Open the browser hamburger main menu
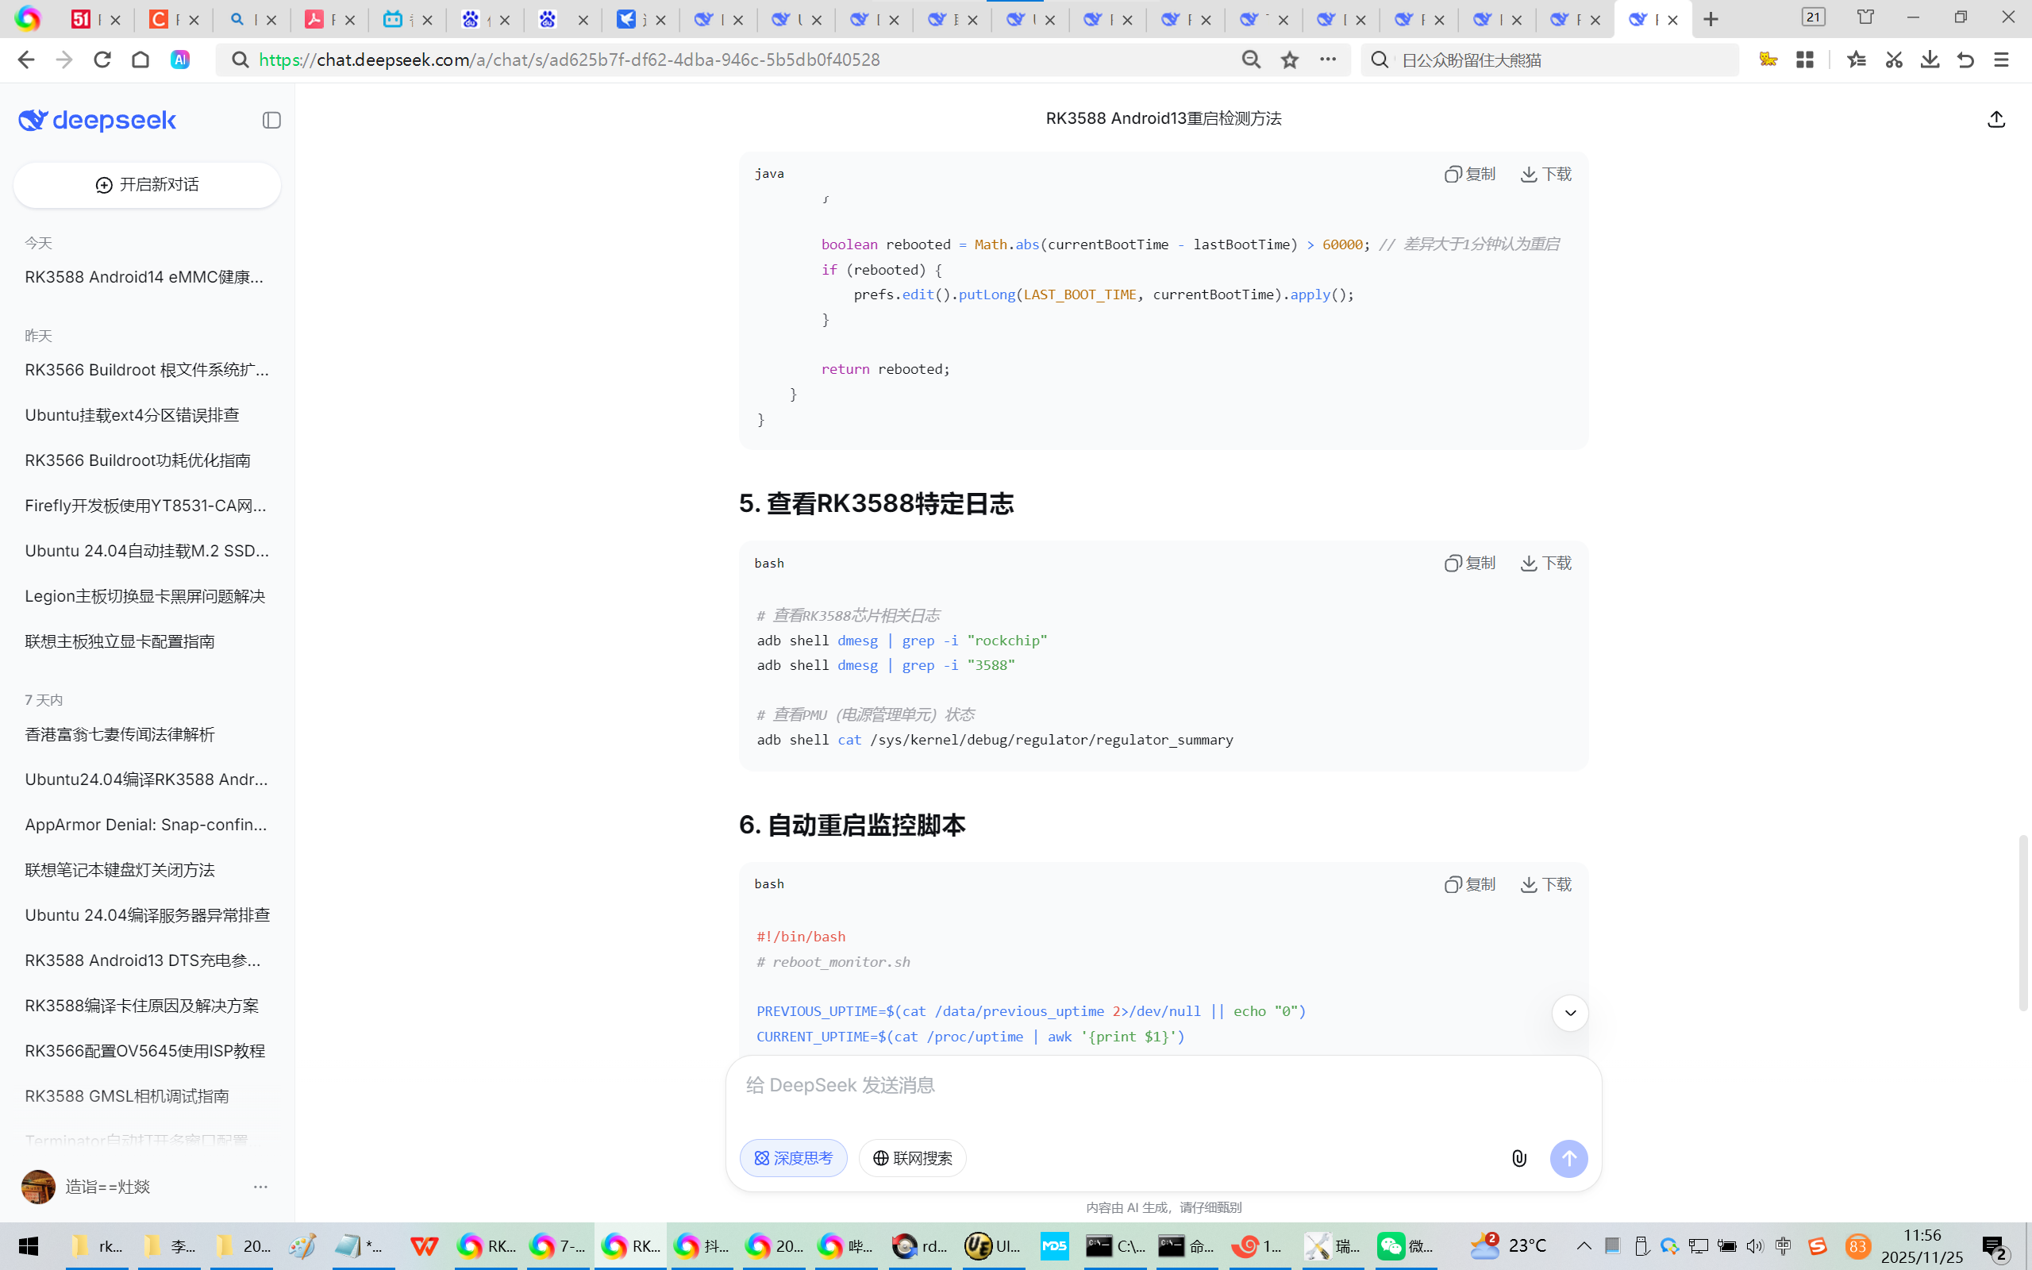2032x1270 pixels. coord(2001,60)
